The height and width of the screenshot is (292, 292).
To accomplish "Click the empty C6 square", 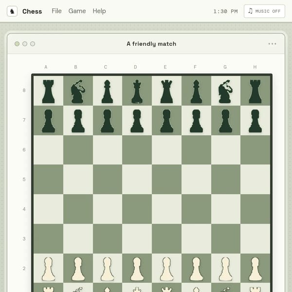I will coord(107,150).
